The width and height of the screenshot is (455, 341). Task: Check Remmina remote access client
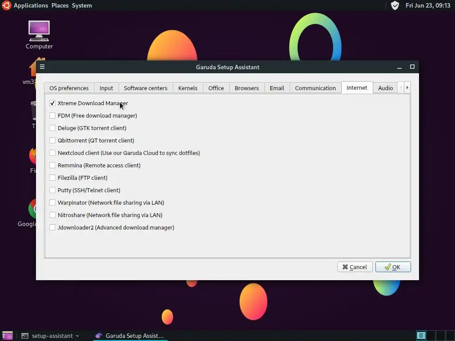tap(52, 165)
